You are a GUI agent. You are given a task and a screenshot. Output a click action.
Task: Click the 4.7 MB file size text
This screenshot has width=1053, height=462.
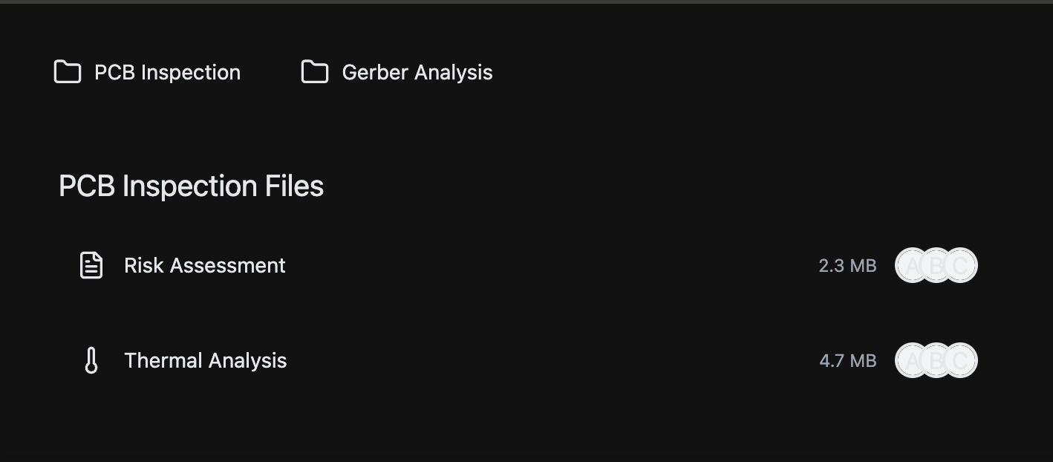pyautogui.click(x=847, y=360)
